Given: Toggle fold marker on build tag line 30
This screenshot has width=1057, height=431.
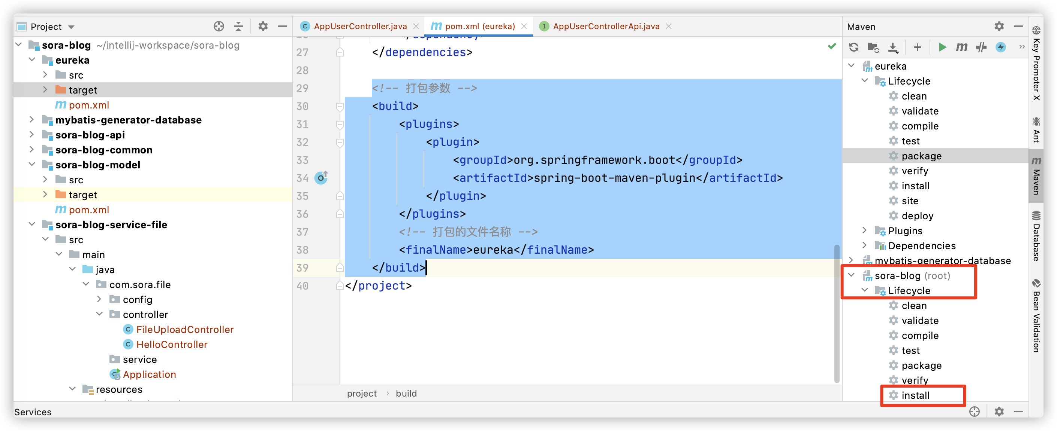Looking at the screenshot, I should point(340,107).
